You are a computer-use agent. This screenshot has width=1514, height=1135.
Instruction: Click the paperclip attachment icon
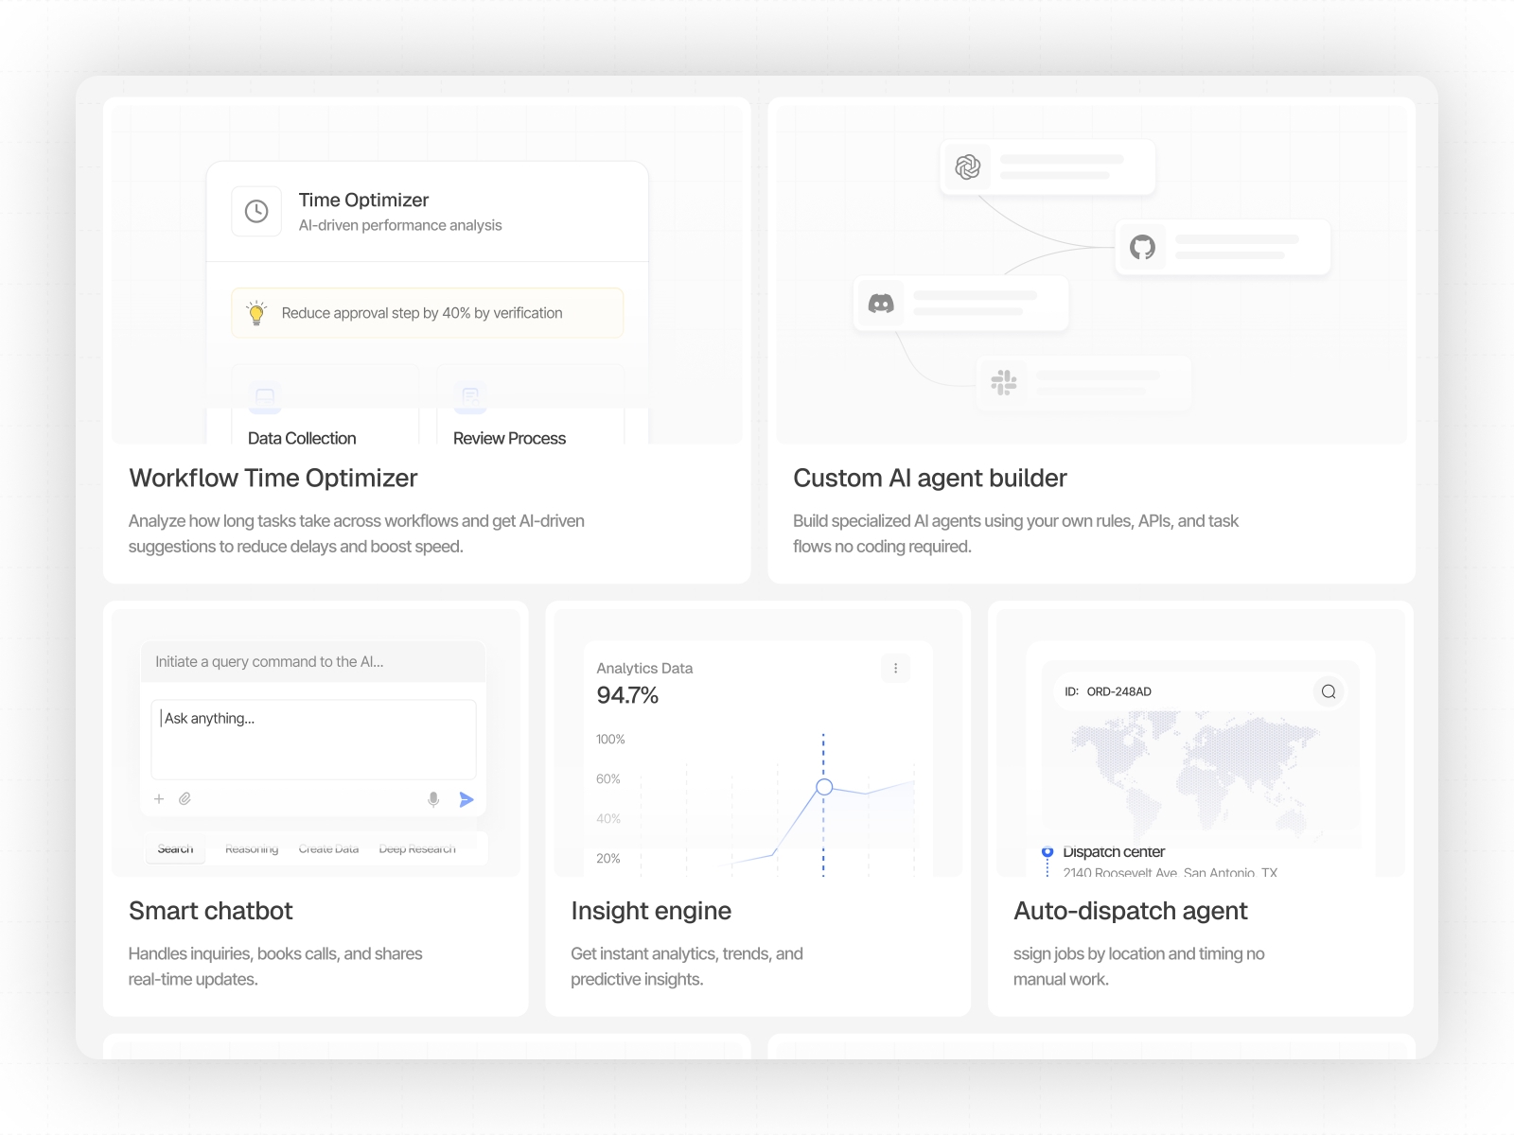pyautogui.click(x=185, y=799)
